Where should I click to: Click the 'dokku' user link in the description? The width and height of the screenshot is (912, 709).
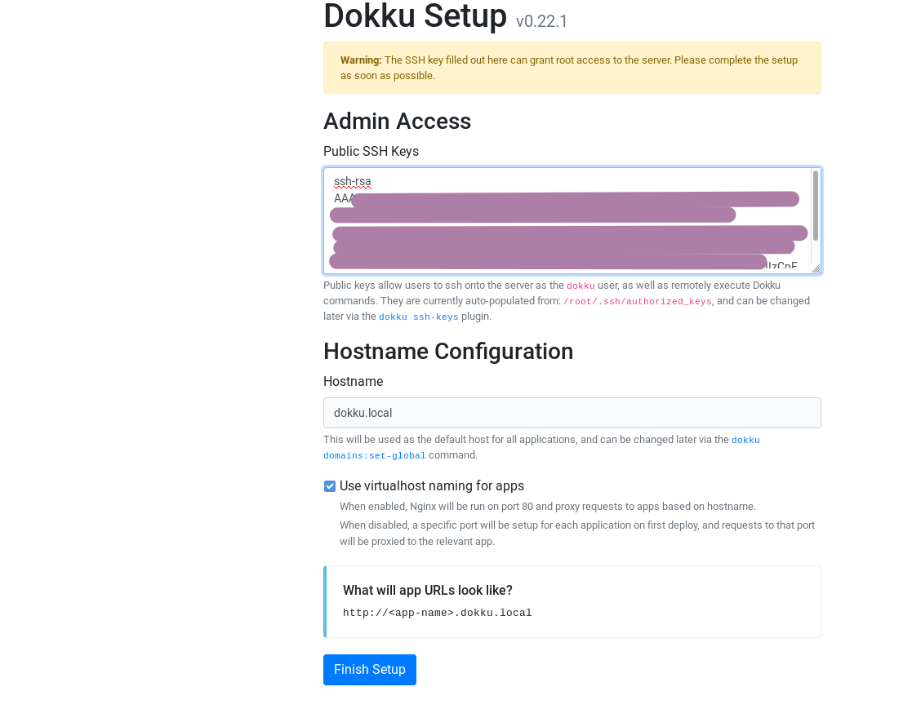581,286
